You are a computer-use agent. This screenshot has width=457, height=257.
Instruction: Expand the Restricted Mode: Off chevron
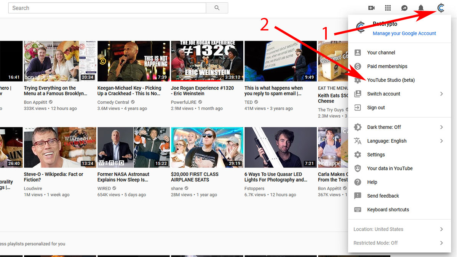coord(442,243)
